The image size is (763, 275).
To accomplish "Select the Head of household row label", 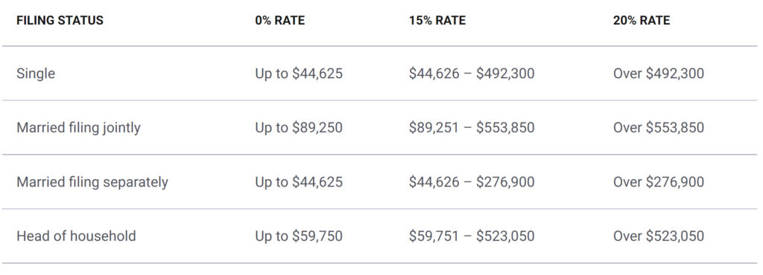I will tap(76, 236).
